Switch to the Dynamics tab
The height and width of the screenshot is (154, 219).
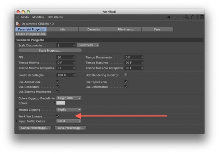pyautogui.click(x=94, y=29)
